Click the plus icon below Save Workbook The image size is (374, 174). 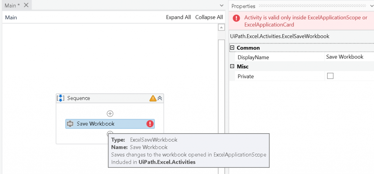click(x=110, y=133)
